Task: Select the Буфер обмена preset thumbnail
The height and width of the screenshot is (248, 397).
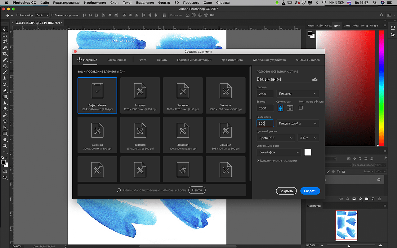Action: coord(97,95)
